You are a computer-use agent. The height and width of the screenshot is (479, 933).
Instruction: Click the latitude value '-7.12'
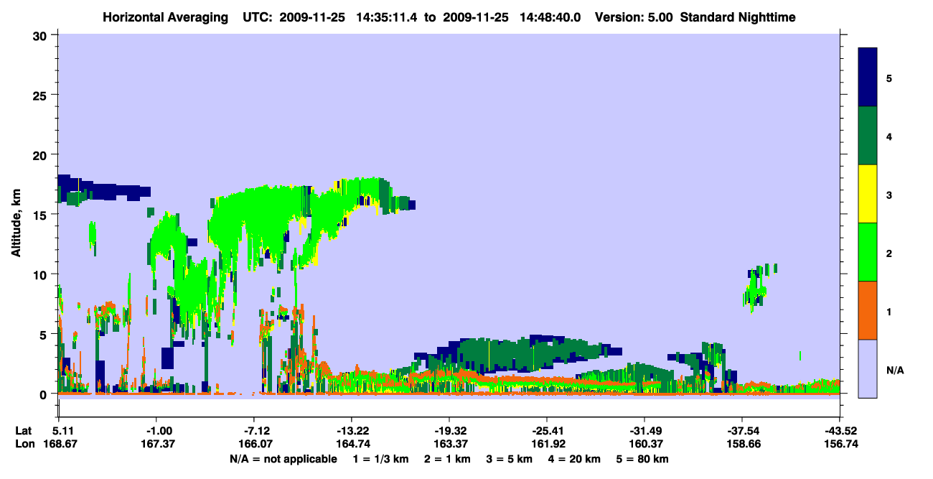pyautogui.click(x=254, y=430)
